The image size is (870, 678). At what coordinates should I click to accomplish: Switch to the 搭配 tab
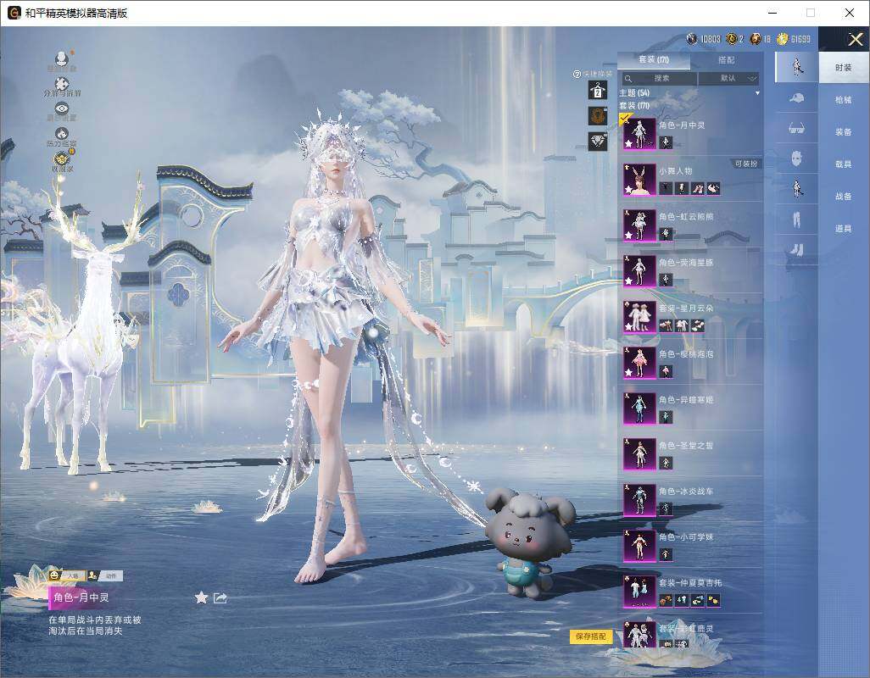(x=726, y=59)
